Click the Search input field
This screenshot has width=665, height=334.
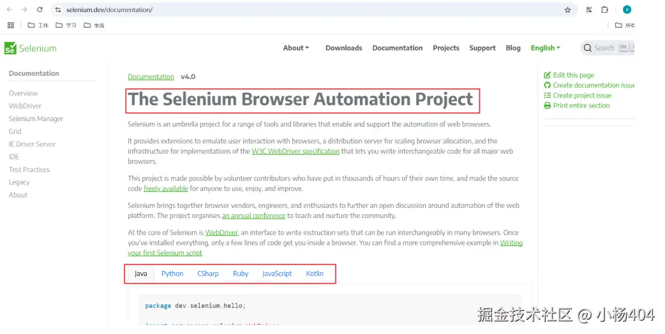tap(608, 48)
